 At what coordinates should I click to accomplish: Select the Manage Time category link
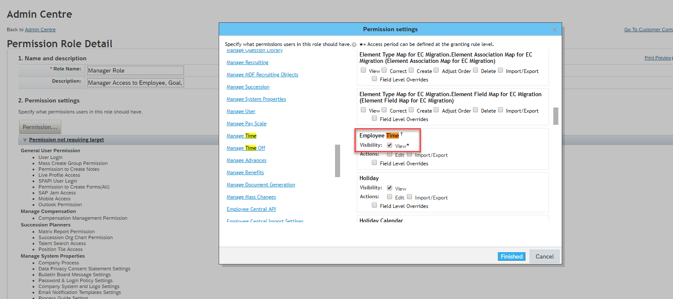[242, 136]
